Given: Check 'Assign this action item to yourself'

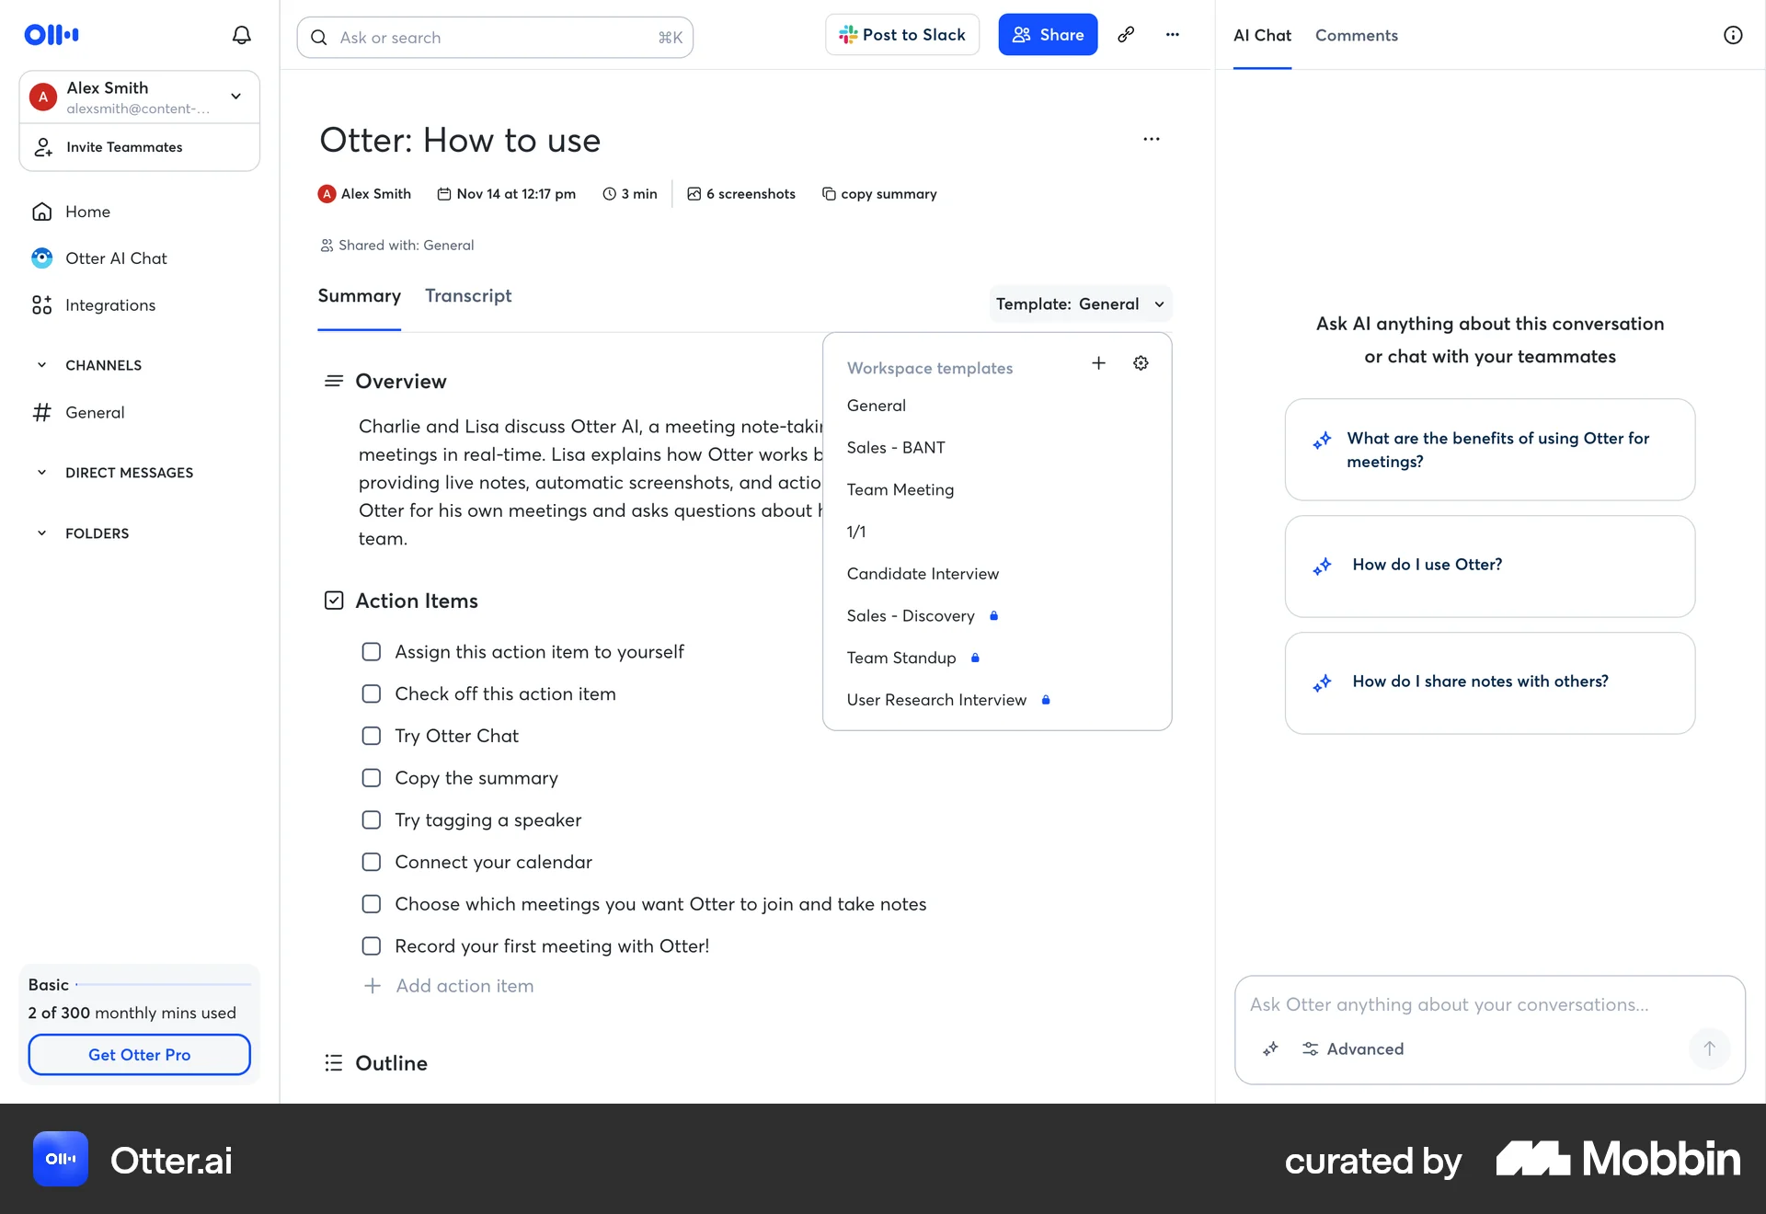Looking at the screenshot, I should tap(372, 652).
